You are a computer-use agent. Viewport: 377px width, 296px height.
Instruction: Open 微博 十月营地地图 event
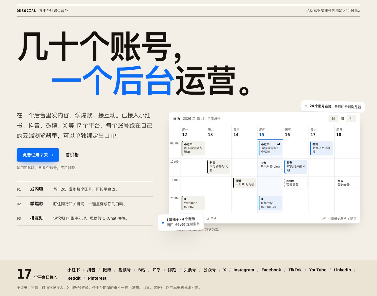point(244,183)
